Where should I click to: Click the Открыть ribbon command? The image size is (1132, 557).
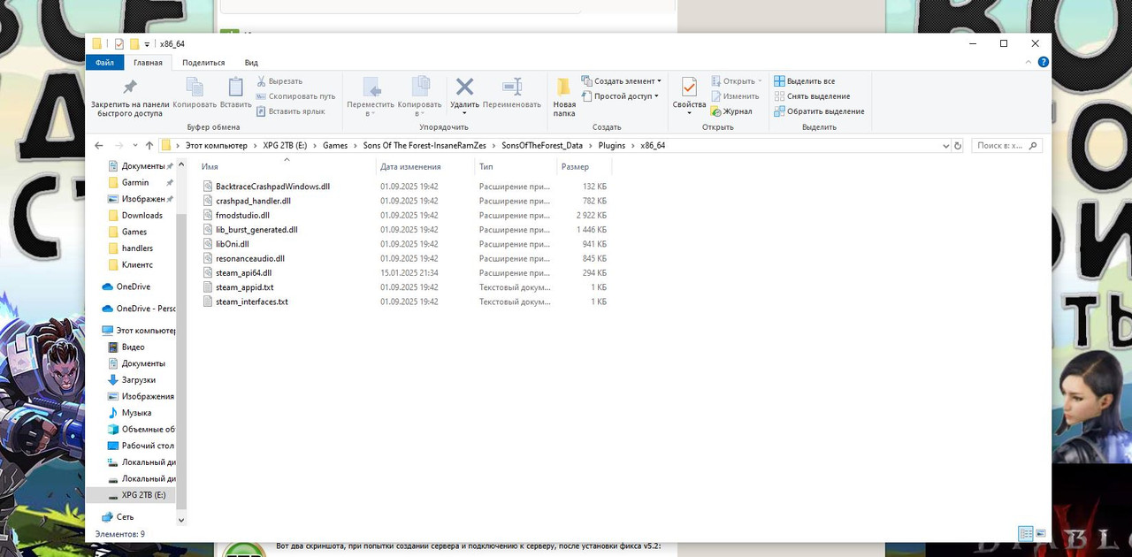736,81
